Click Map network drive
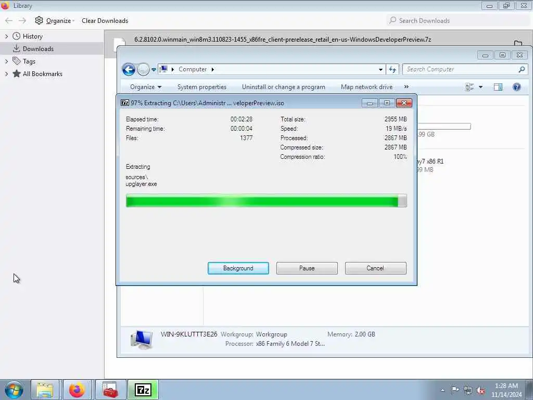Image resolution: width=533 pixels, height=400 pixels. point(366,87)
